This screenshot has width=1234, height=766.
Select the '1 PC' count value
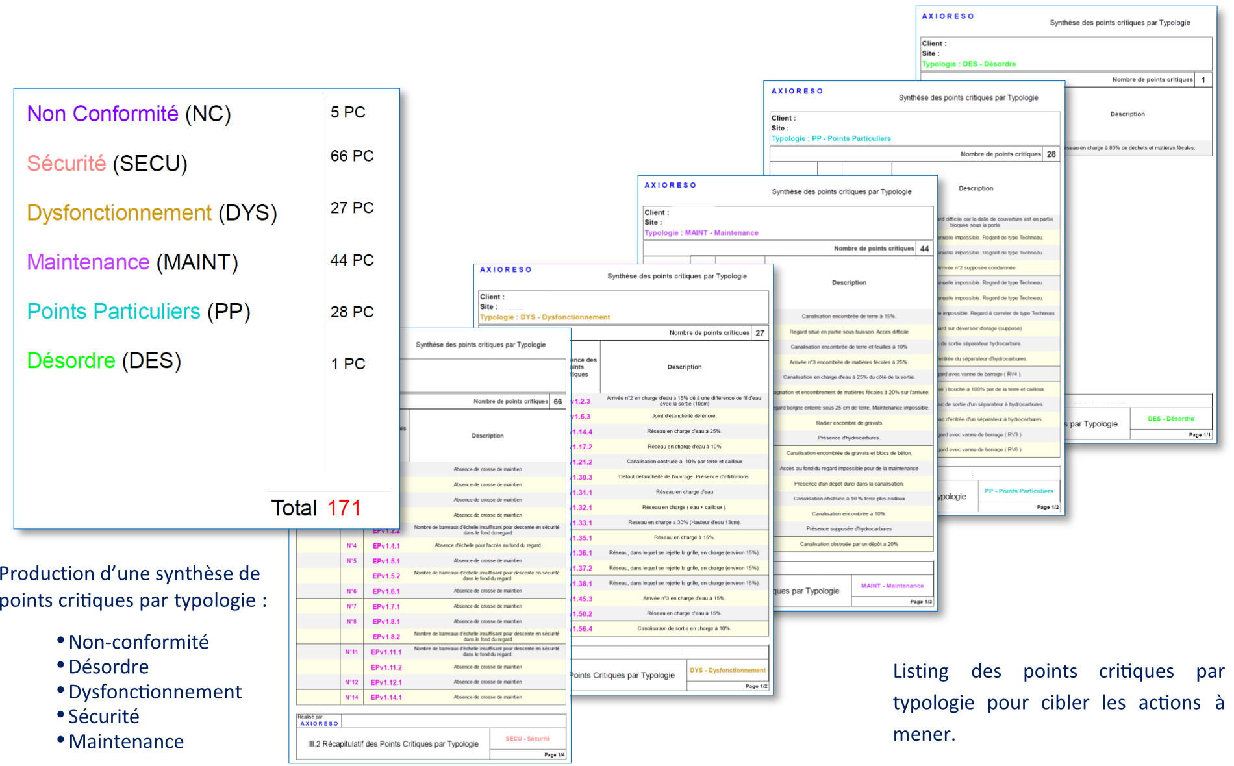348,364
